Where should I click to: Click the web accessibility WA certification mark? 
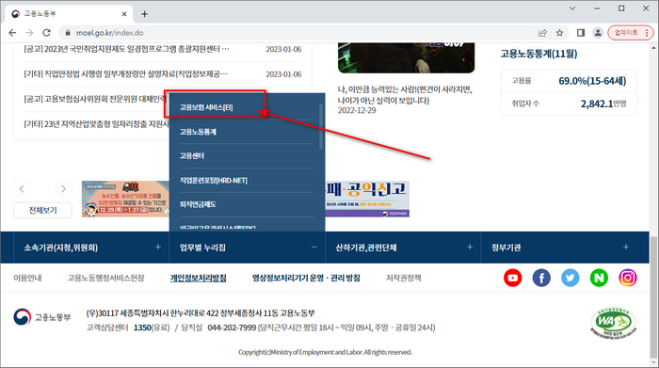[613, 323]
